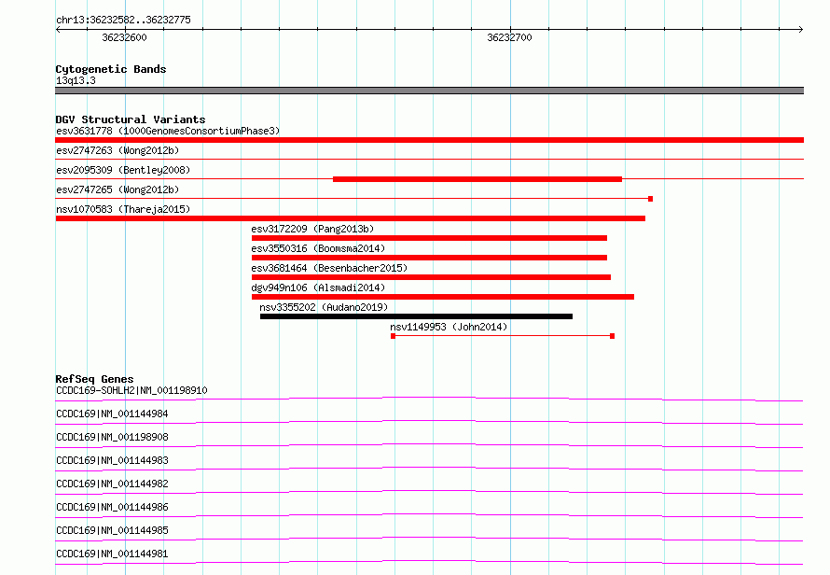Open variant esv3172209 (Pang2013b) label
This screenshot has width=830, height=575.
pyautogui.click(x=312, y=229)
